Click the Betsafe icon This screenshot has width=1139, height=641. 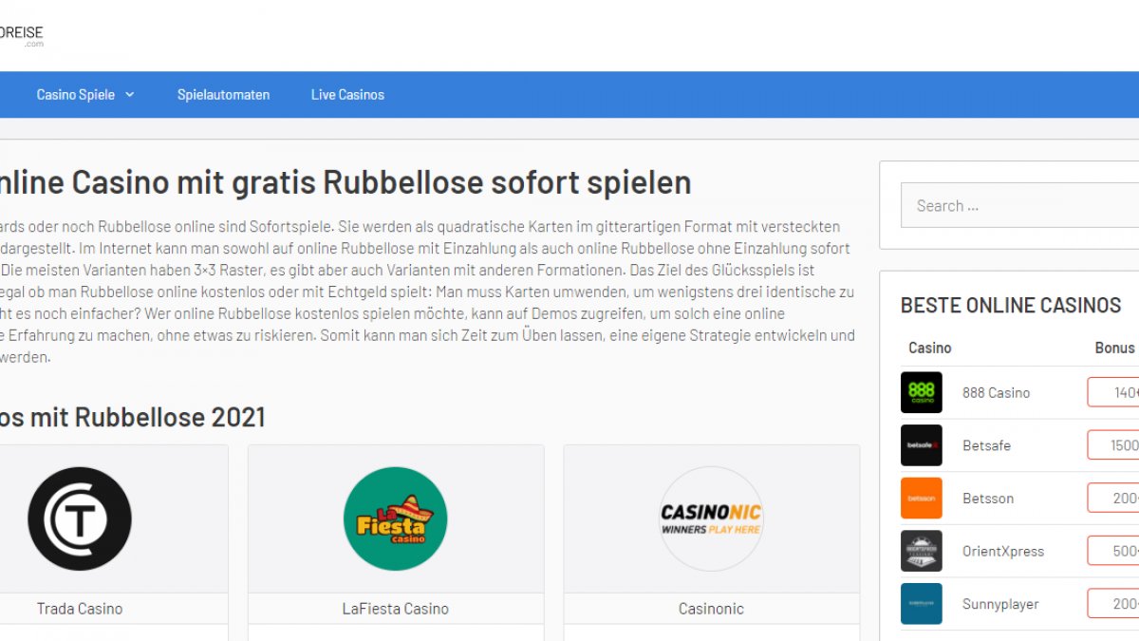(x=922, y=445)
